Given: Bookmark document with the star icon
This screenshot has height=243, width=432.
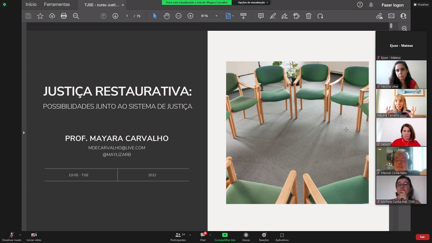Looking at the screenshot, I should [x=40, y=16].
